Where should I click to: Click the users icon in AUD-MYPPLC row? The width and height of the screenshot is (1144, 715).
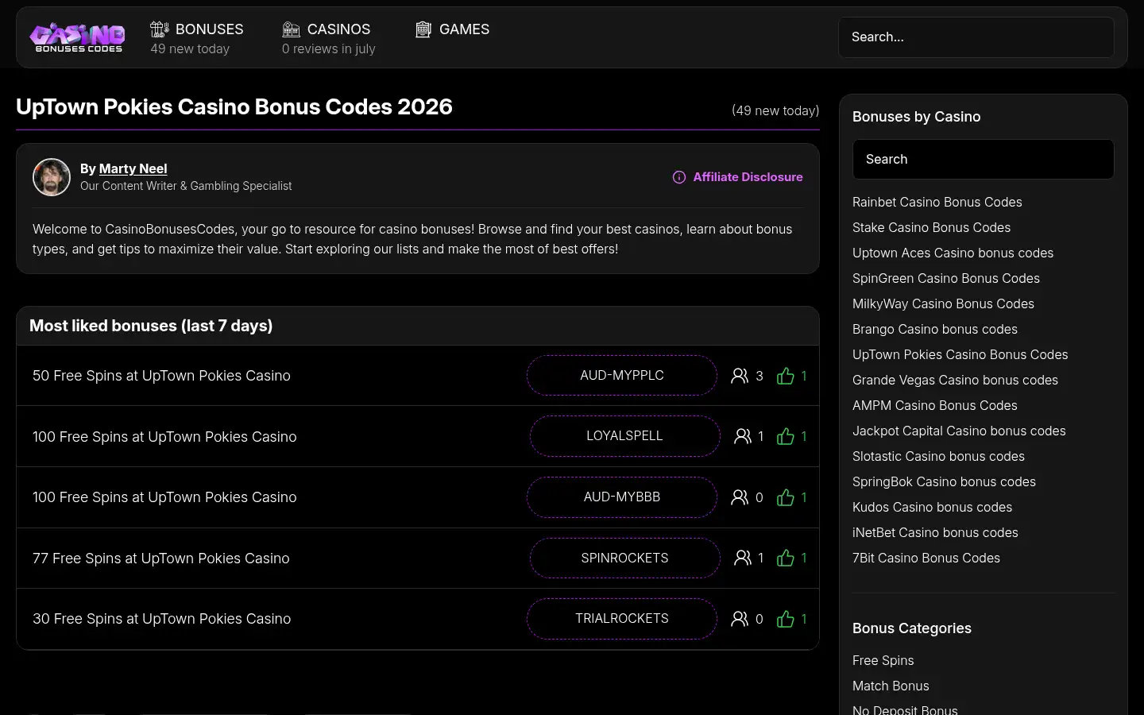point(740,376)
